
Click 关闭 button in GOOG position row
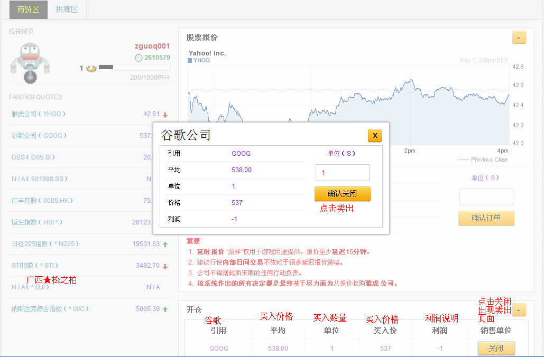click(496, 349)
